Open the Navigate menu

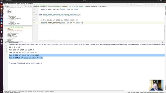click(12, 3)
